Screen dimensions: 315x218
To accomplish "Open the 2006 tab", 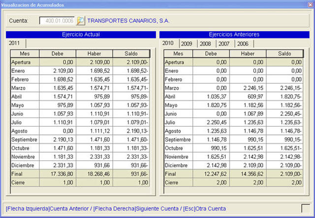I will [x=242, y=43].
